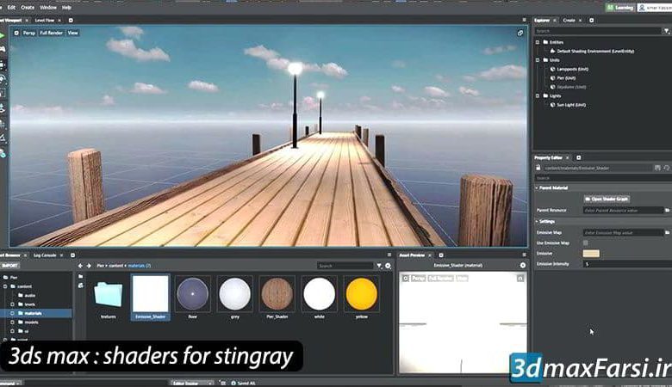The width and height of the screenshot is (672, 387).
Task: Collapse Settings section in Property Editor
Action: 537,222
